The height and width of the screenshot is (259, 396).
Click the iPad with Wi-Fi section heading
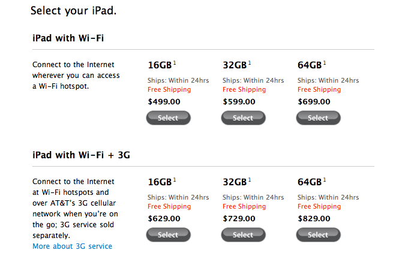pos(68,38)
